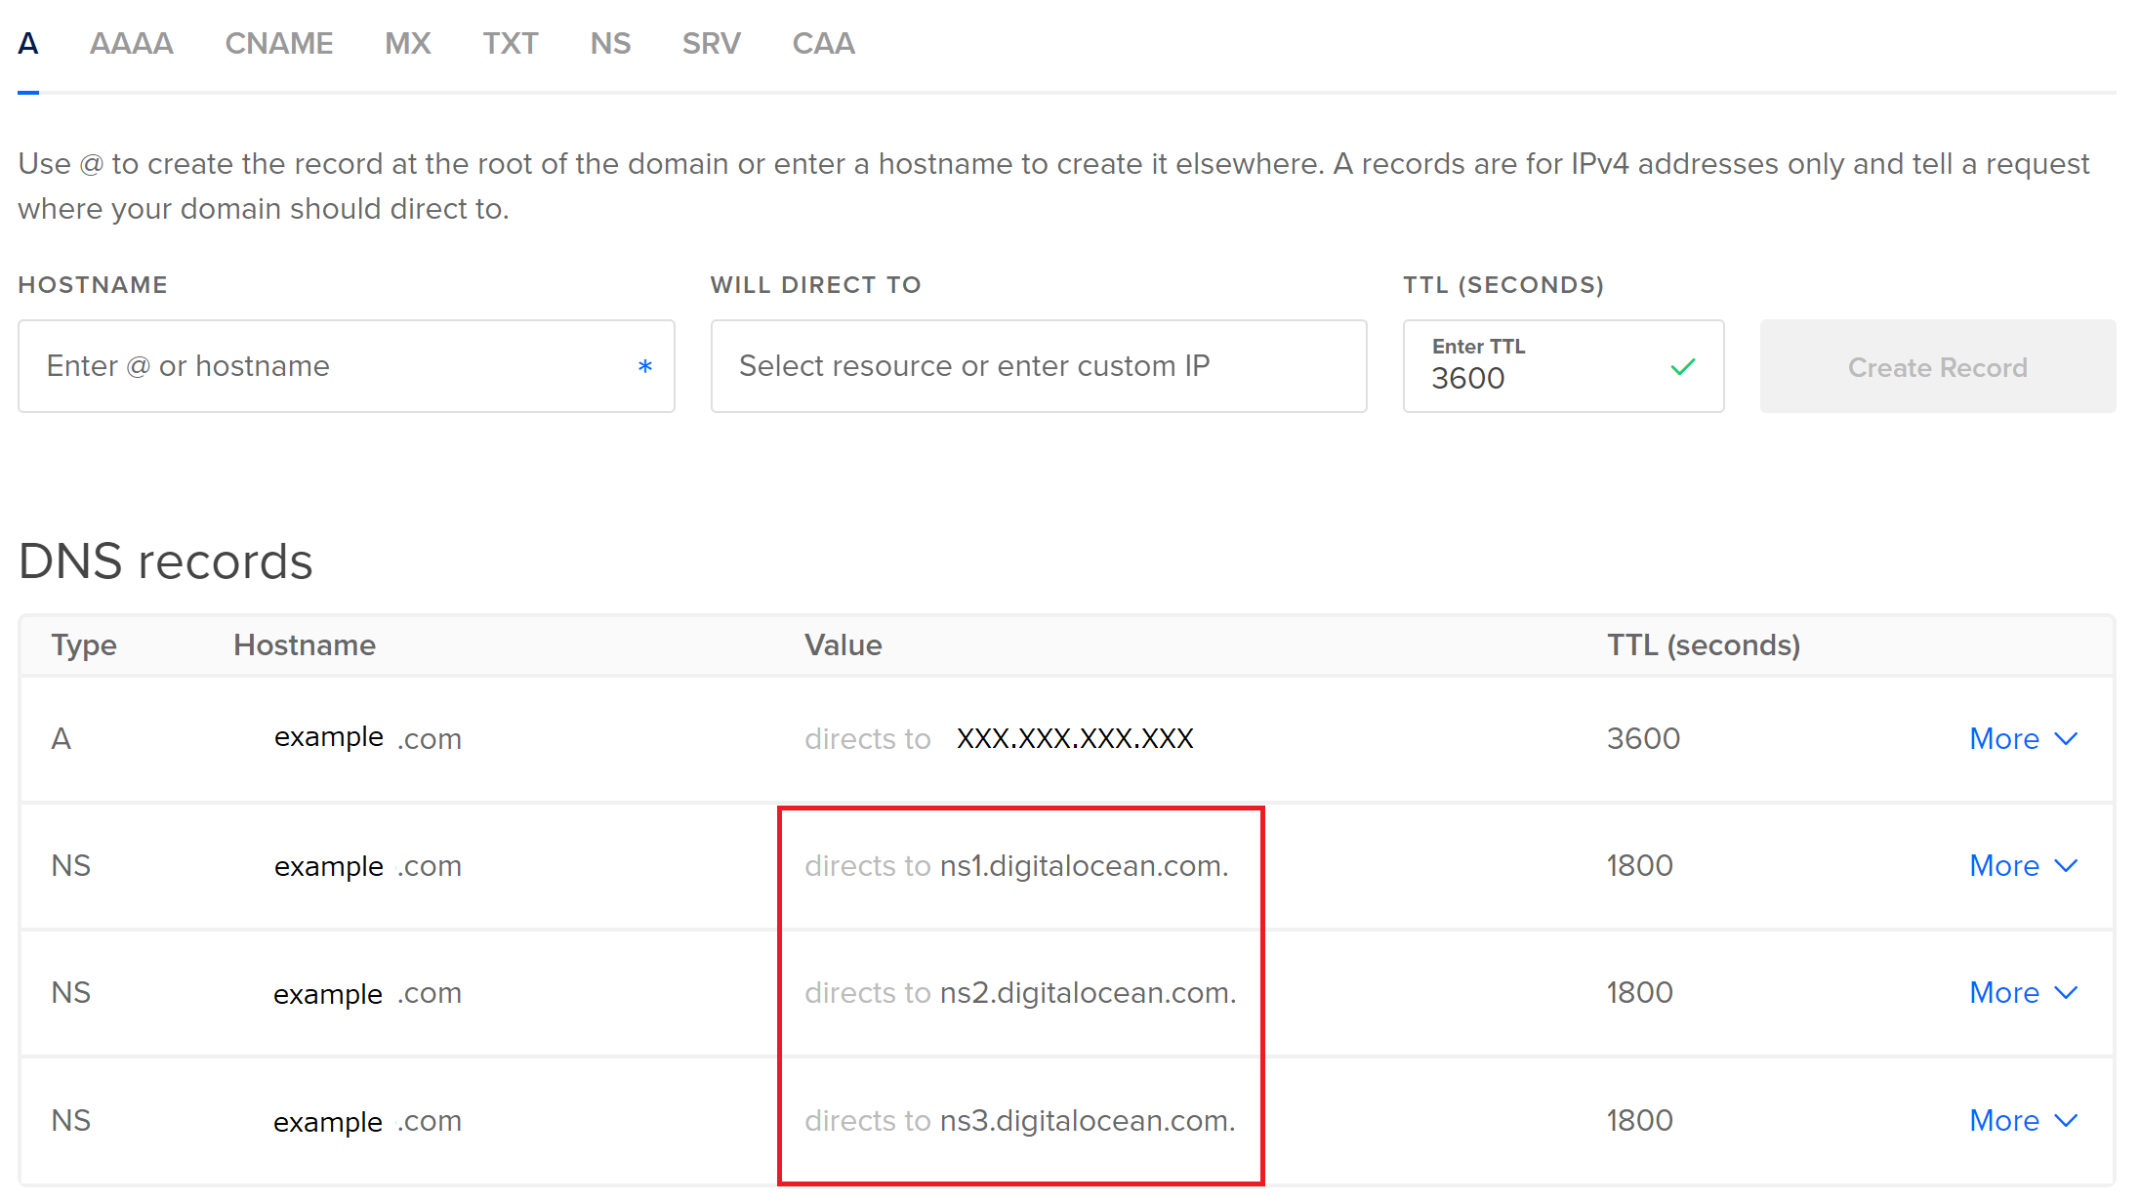The height and width of the screenshot is (1203, 2140).
Task: Click the ns1.digitalocean.com value text
Action: point(1083,866)
